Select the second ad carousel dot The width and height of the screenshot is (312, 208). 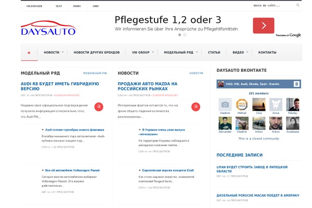point(185,35)
